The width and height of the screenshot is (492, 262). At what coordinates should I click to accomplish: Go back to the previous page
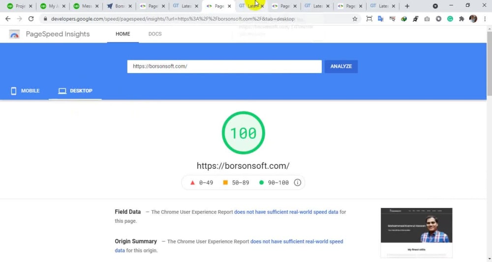(x=8, y=19)
